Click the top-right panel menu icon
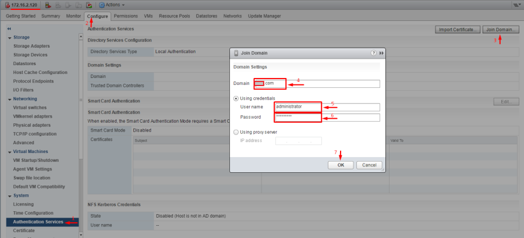Screen dimensions: 524x238 tap(516, 5)
